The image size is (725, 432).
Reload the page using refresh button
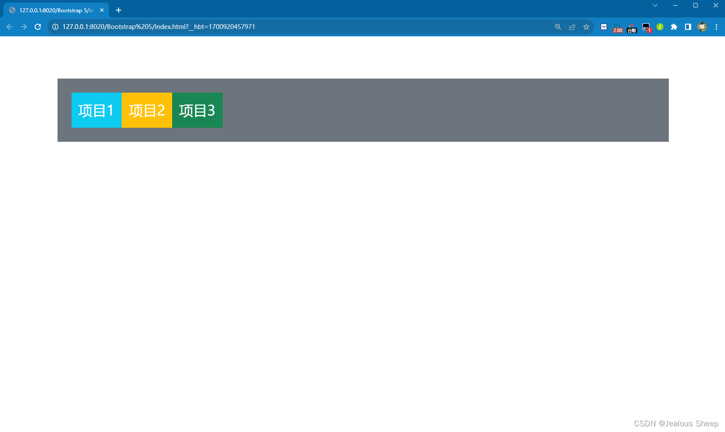[x=38, y=27]
